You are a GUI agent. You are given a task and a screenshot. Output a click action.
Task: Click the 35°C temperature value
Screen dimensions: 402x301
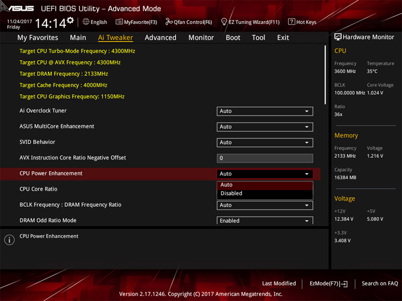[372, 71]
